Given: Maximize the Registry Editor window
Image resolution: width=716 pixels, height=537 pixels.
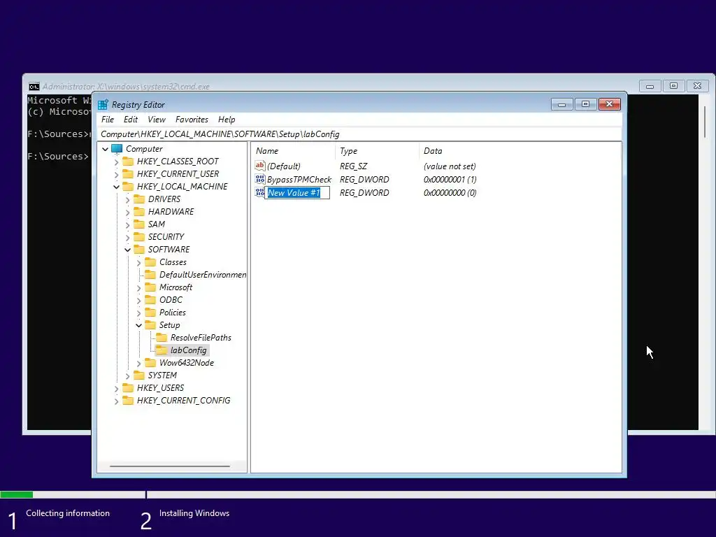Looking at the screenshot, I should point(585,105).
